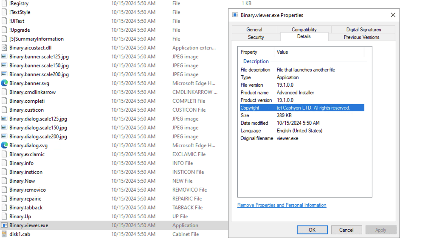428x239 pixels.
Task: Click the Binary.banner.scale150.jpg image icon
Action: [4, 66]
